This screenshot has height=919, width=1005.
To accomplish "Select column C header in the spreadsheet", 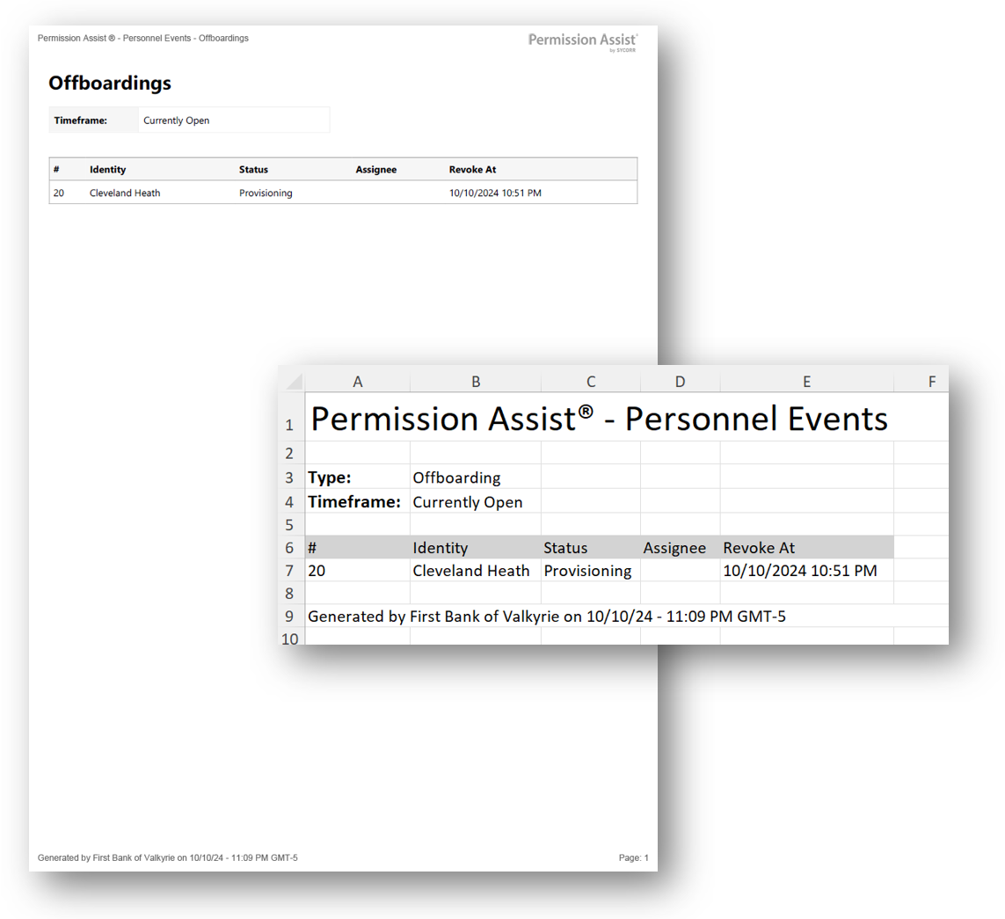I will (591, 381).
